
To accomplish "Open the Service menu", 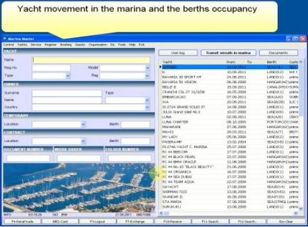I will pos(36,45).
